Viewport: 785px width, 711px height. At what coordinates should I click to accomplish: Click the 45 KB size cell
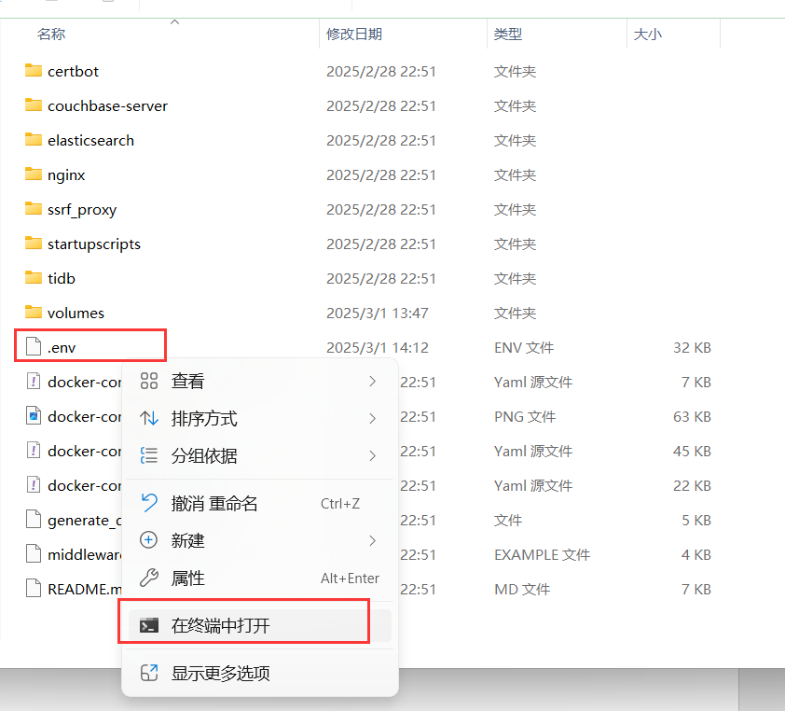pos(692,452)
